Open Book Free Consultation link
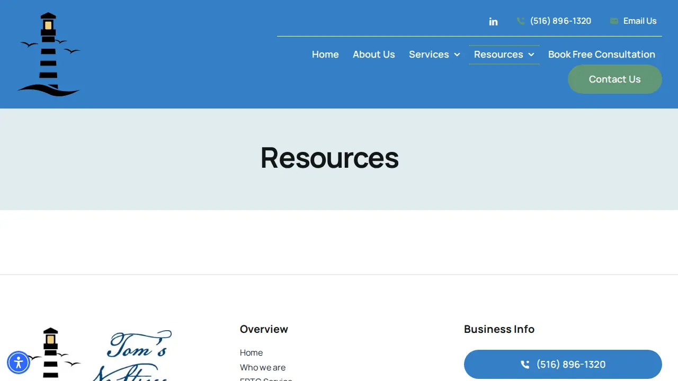678x381 pixels. point(602,55)
